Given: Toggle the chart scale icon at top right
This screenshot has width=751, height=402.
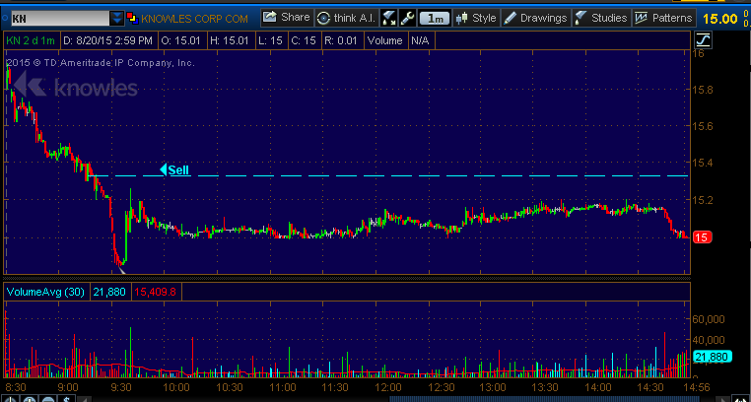Looking at the screenshot, I should coord(704,39).
